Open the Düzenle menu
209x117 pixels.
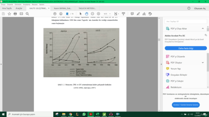10,5
